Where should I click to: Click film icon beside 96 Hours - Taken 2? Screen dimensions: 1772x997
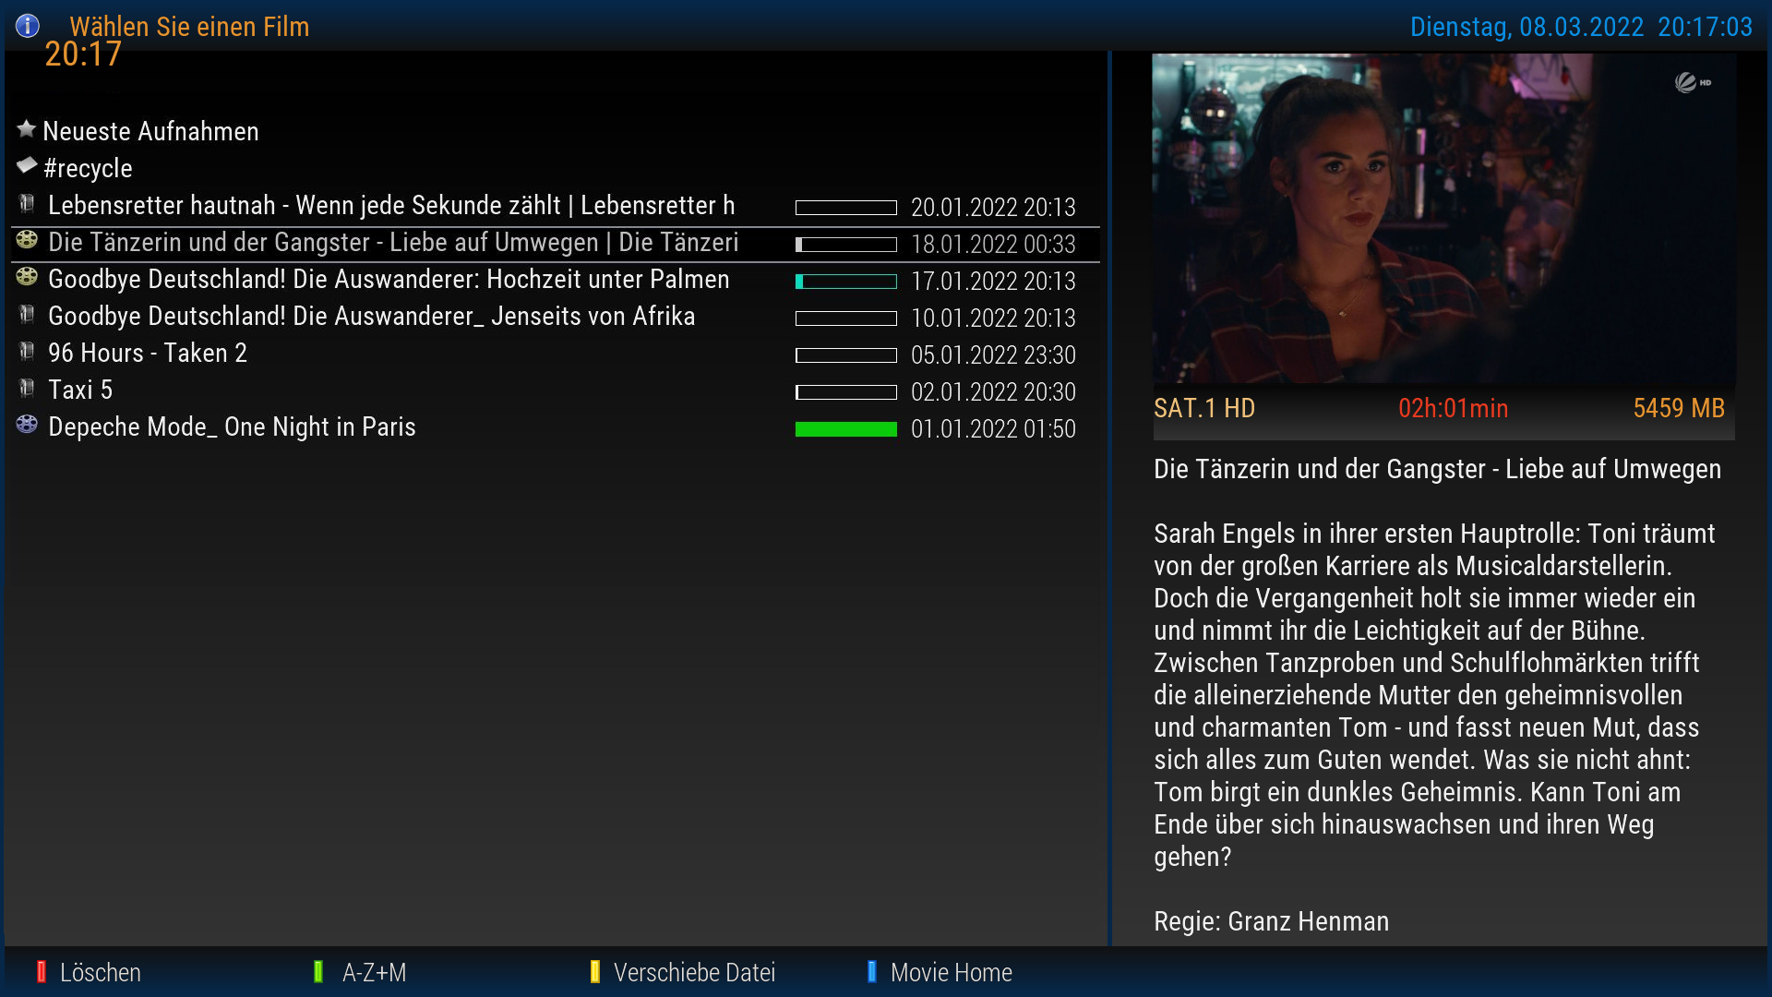coord(27,352)
